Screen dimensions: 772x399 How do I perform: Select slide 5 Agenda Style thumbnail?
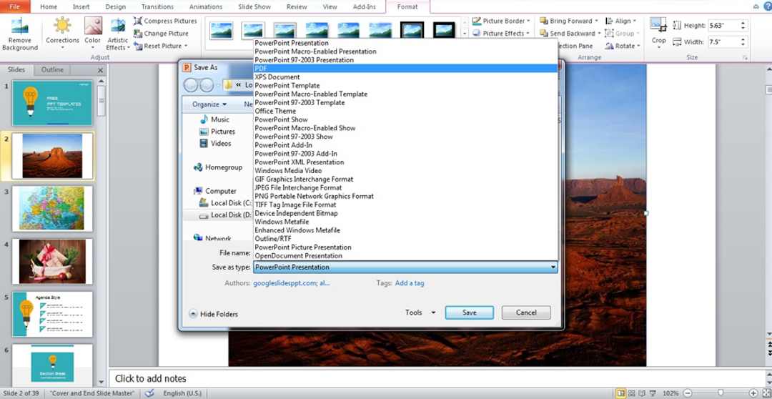52,315
